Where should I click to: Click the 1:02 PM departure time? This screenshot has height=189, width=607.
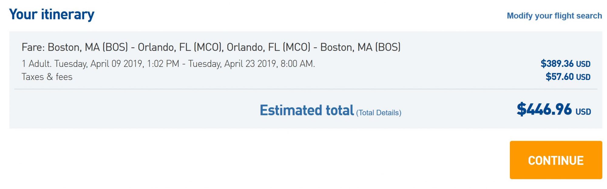(163, 64)
